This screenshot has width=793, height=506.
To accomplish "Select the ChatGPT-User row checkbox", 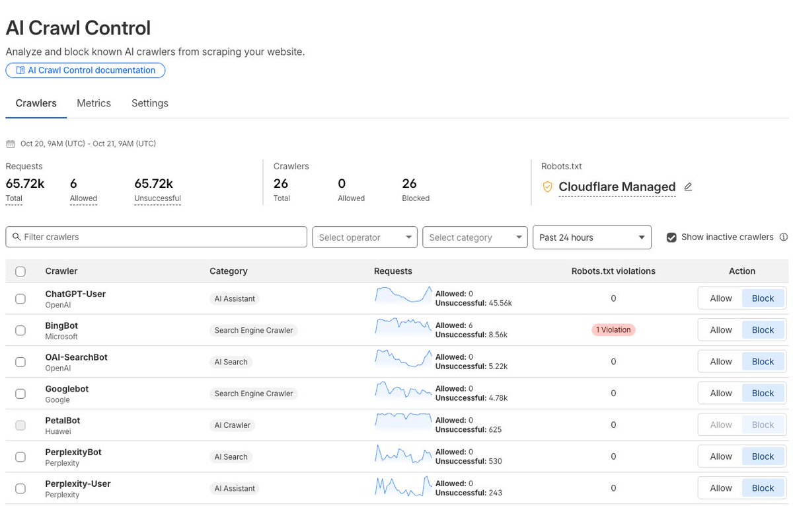I will click(20, 299).
